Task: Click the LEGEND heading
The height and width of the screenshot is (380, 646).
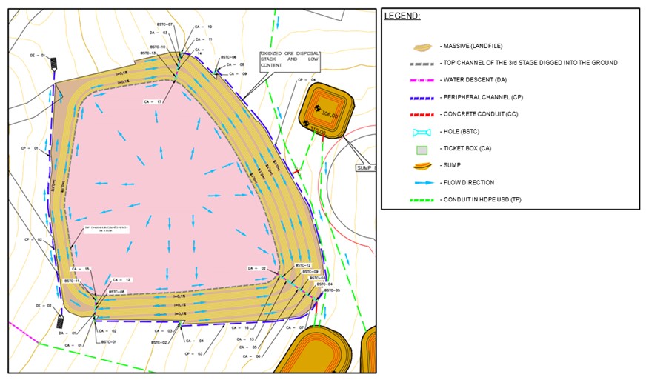Action: [x=402, y=16]
